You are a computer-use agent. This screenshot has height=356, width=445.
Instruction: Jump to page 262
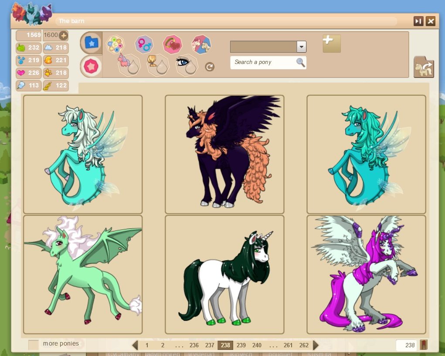tap(304, 345)
